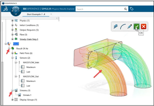Viewport: 154px width, 106px height.
Task: Select the curve arc tool icon
Action: tap(123, 26)
